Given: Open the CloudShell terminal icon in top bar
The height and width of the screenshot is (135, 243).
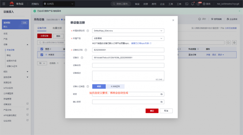Looking at the screenshot, I should (x=187, y=4).
